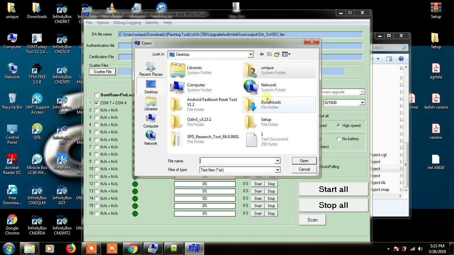The image size is (454, 255).
Task: Click Stop button for row 16
Action: [x=271, y=213]
